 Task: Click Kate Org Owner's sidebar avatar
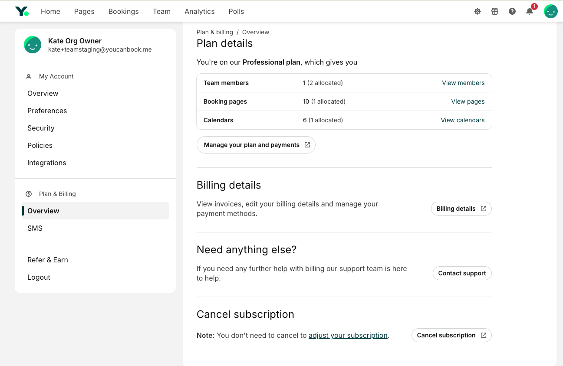click(33, 45)
